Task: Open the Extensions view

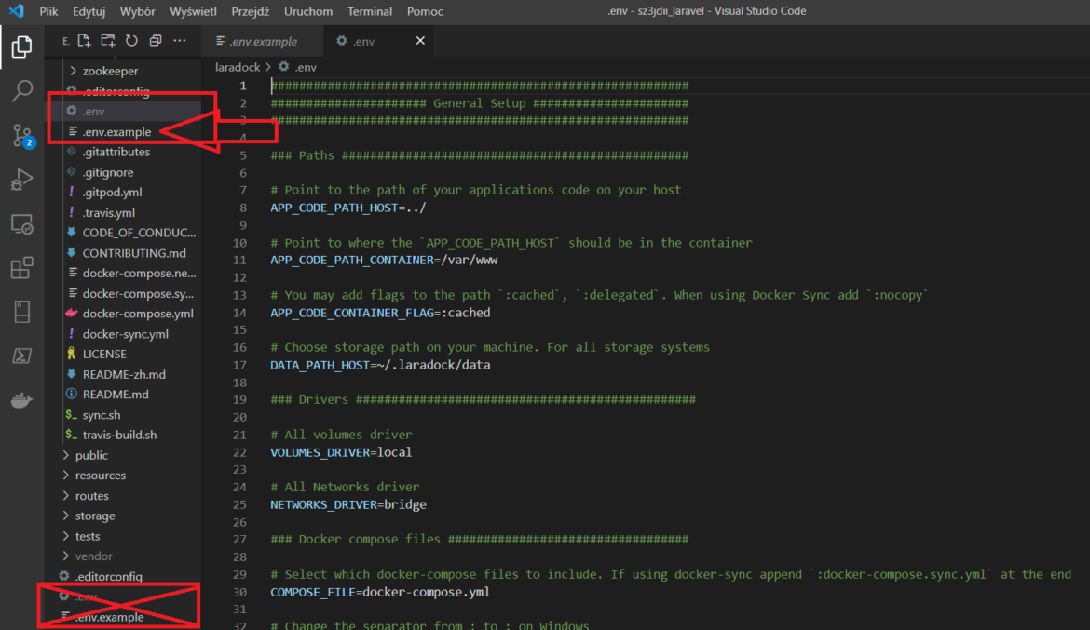Action: point(21,266)
